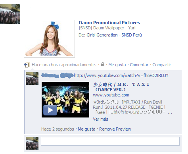
Task: Click the www.youtube.com source link
Action: [x=111, y=95]
